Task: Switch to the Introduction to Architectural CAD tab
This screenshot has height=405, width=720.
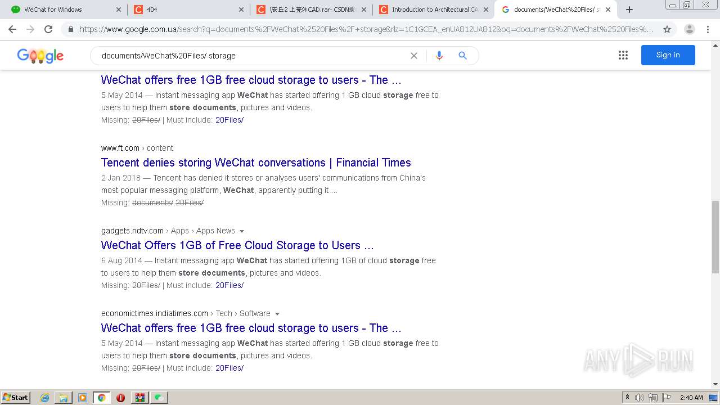Action: [433, 10]
